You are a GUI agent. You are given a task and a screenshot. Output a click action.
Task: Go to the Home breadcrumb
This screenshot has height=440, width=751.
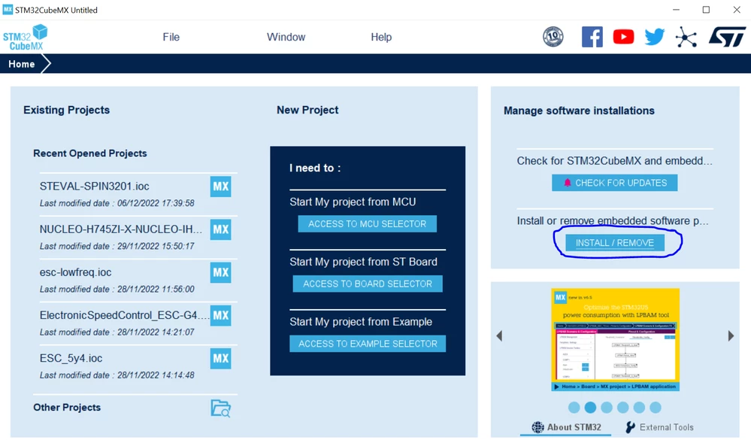(22, 64)
